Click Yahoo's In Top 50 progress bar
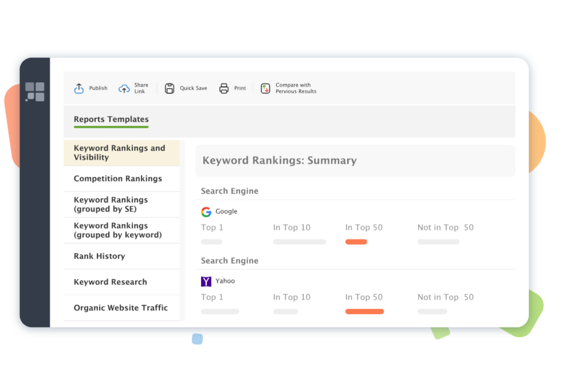The image size is (563, 376). tap(364, 311)
